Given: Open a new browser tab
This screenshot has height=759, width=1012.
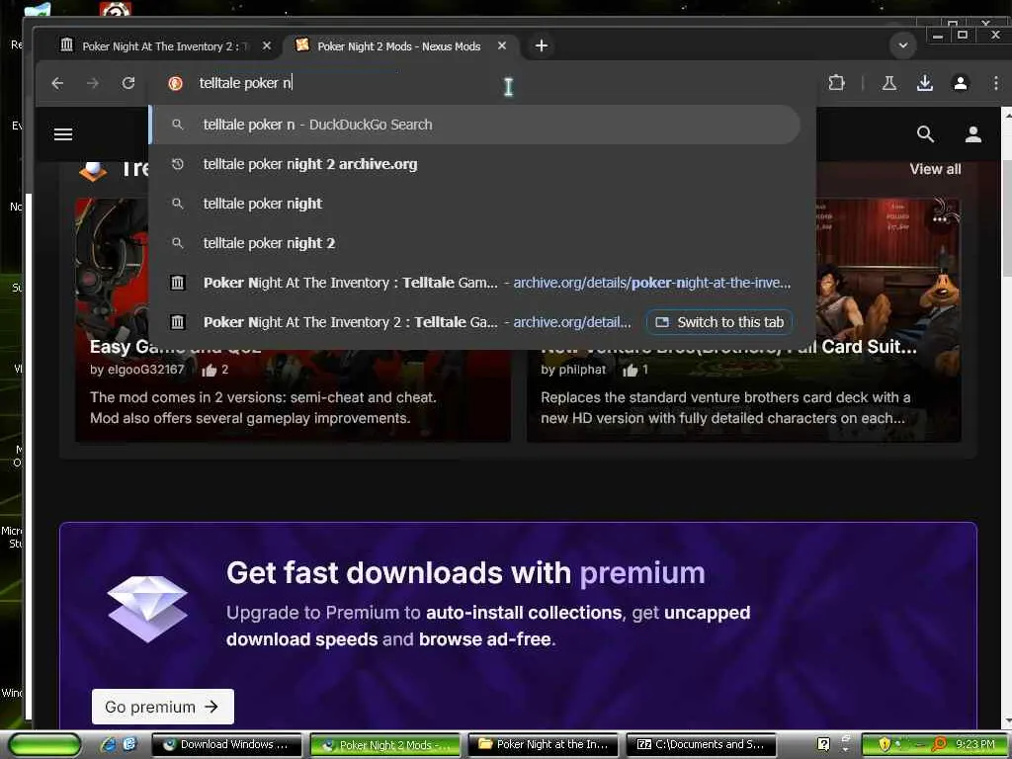Looking at the screenshot, I should click(x=542, y=45).
